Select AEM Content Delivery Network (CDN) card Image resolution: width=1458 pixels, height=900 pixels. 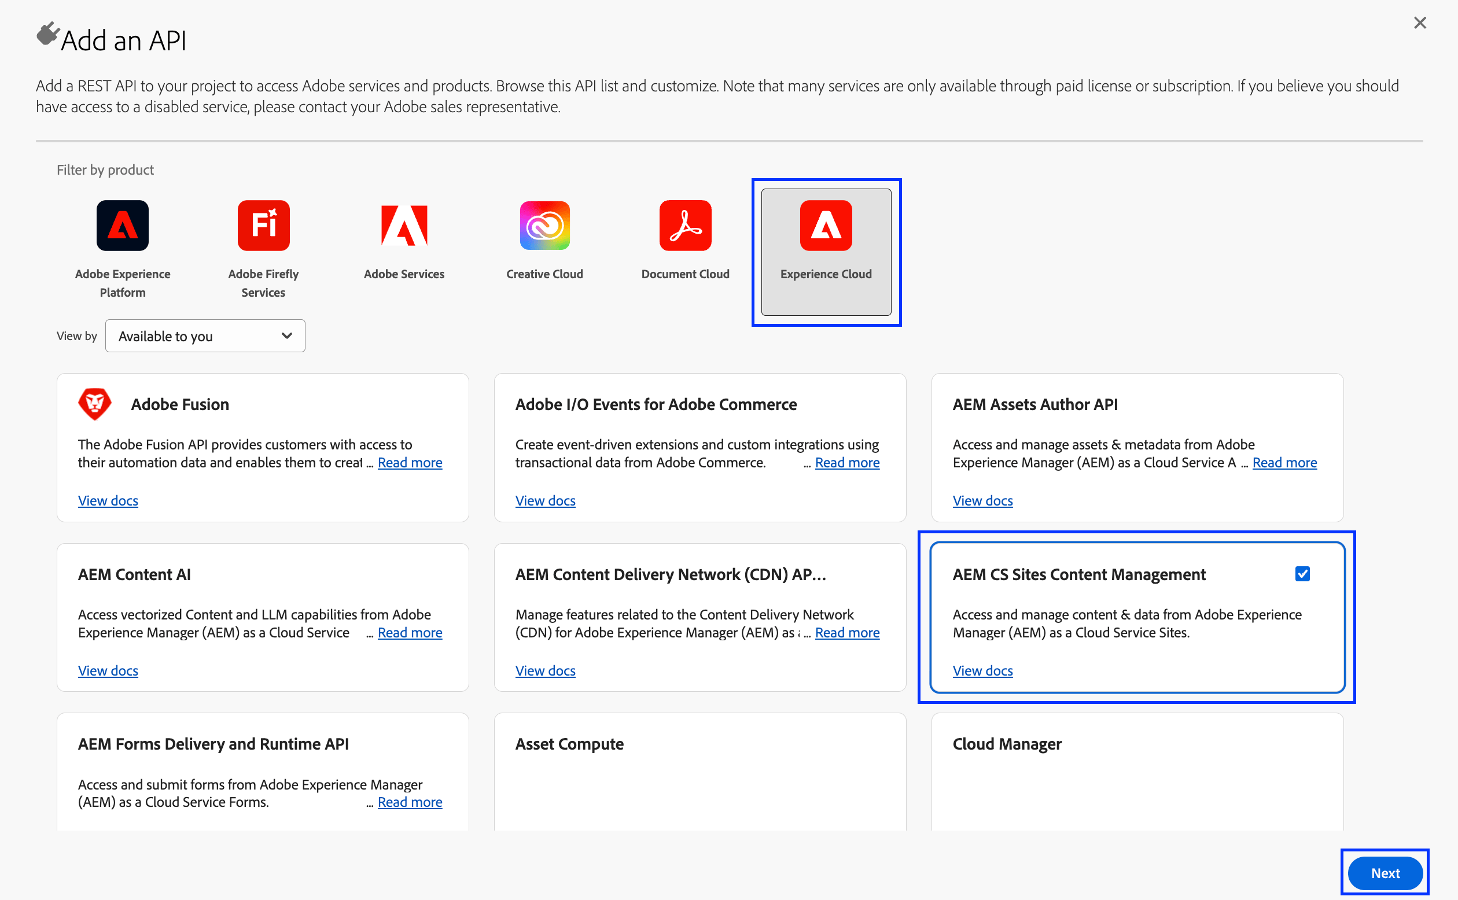700,617
